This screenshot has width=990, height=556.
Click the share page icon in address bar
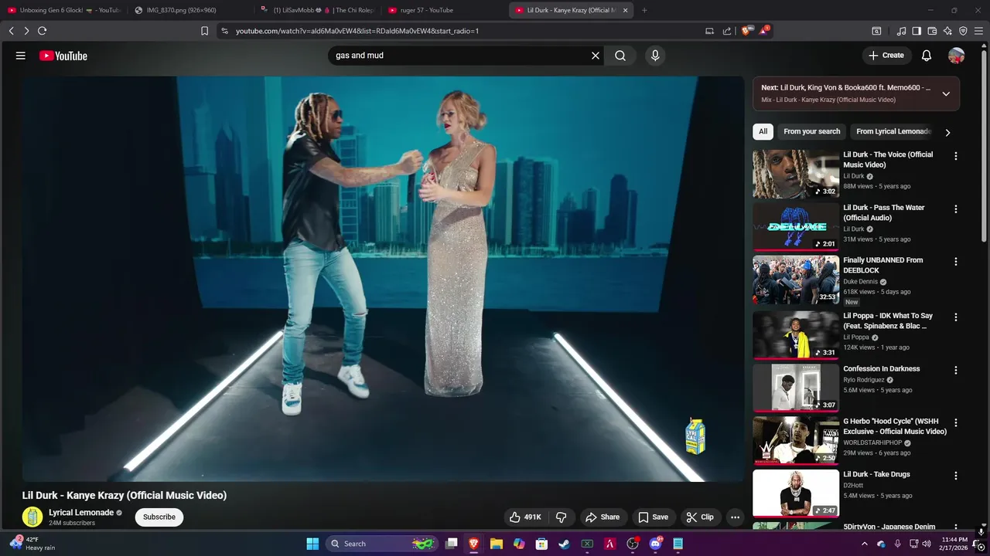pos(727,31)
